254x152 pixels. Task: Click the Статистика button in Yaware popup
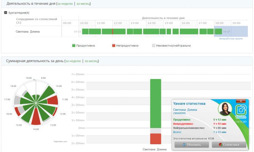pyautogui.click(x=229, y=145)
